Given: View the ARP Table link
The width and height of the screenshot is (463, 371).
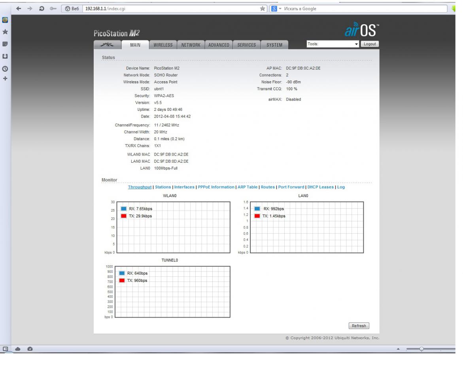Looking at the screenshot, I should coord(248,187).
